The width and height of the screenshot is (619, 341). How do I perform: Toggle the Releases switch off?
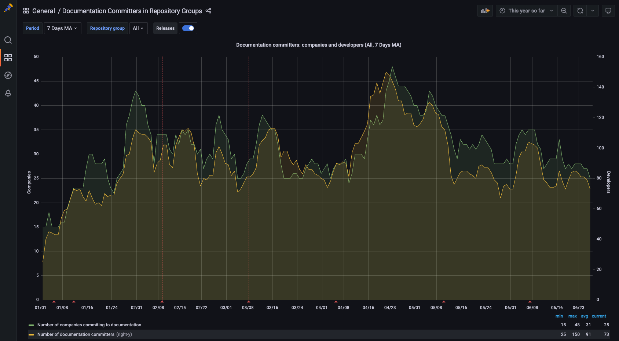pyautogui.click(x=188, y=28)
